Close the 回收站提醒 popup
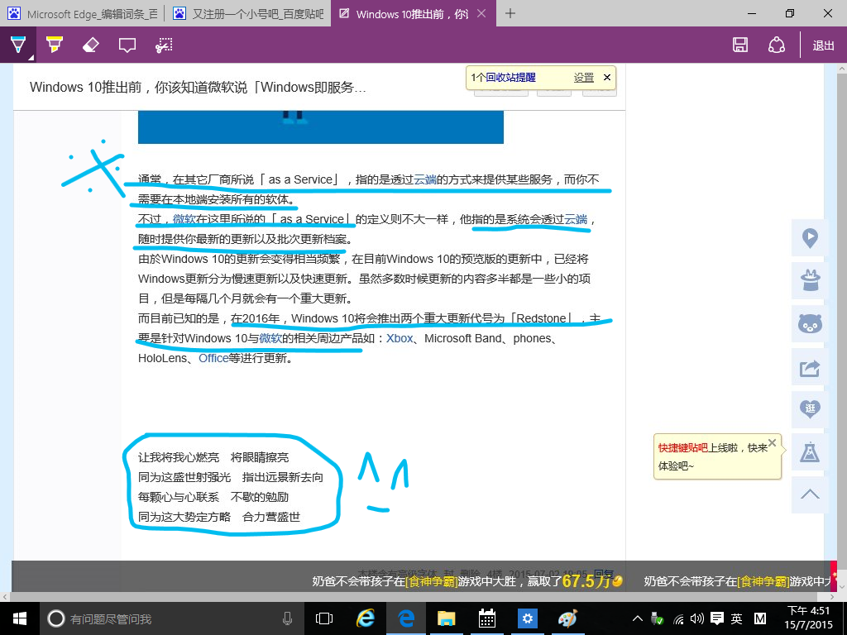This screenshot has height=635, width=847. pos(606,77)
